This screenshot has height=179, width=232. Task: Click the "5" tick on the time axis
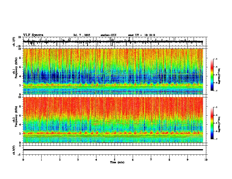coord(115,160)
